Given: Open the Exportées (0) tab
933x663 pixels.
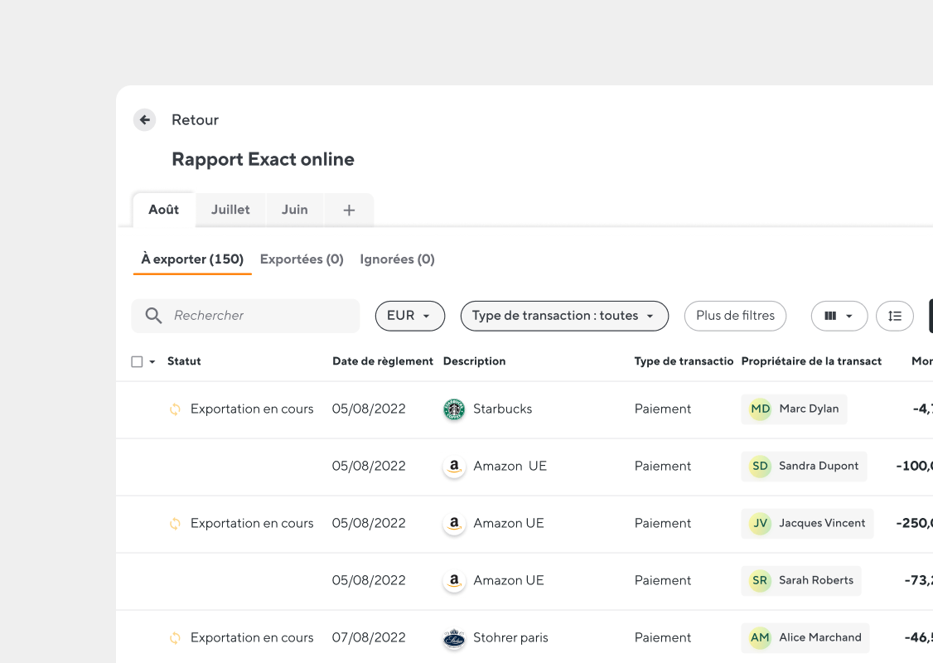Looking at the screenshot, I should coord(302,259).
